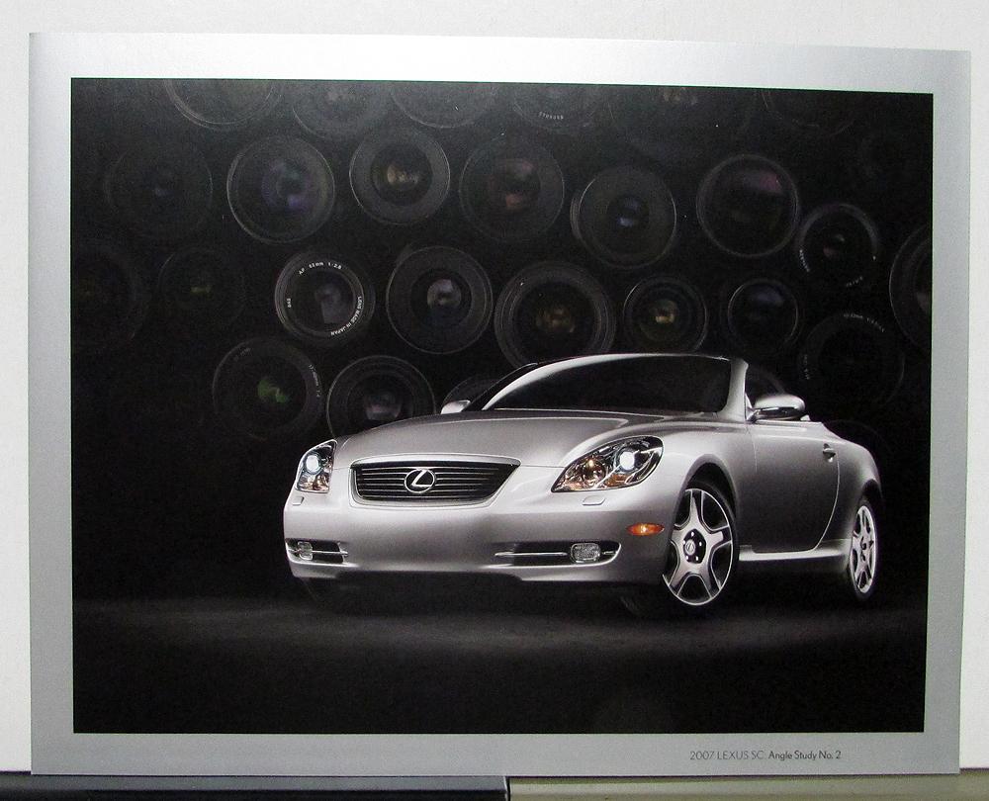Viewport: 989px width, 801px height.
Task: Click the Lexus emblem on the car grille
Action: [x=419, y=481]
